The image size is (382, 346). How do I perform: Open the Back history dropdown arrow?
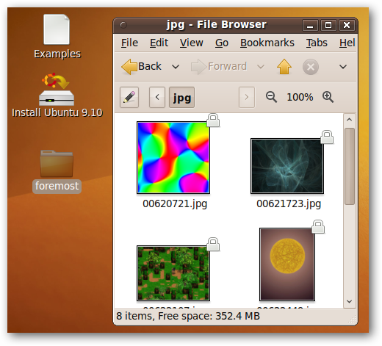[176, 67]
